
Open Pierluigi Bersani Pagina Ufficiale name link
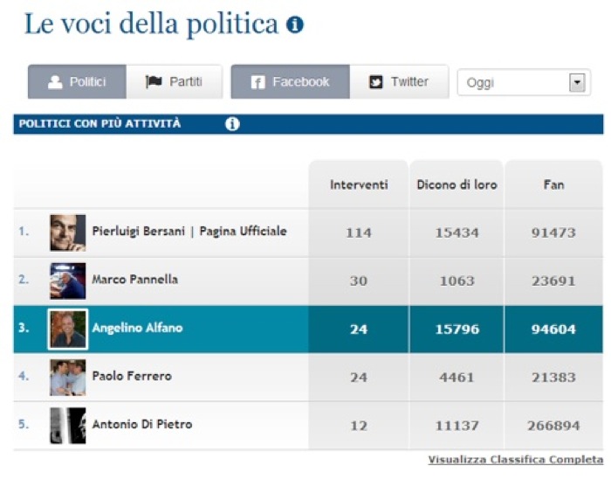(x=189, y=232)
